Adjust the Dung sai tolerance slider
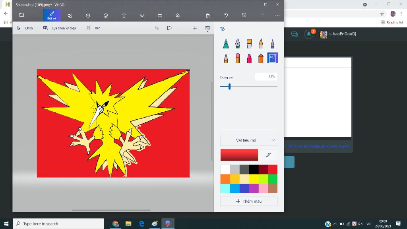 [x=229, y=86]
